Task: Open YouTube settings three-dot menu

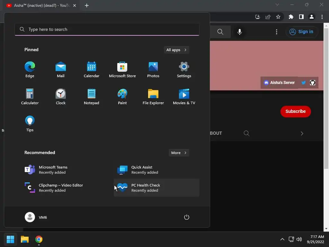Action: point(277,32)
